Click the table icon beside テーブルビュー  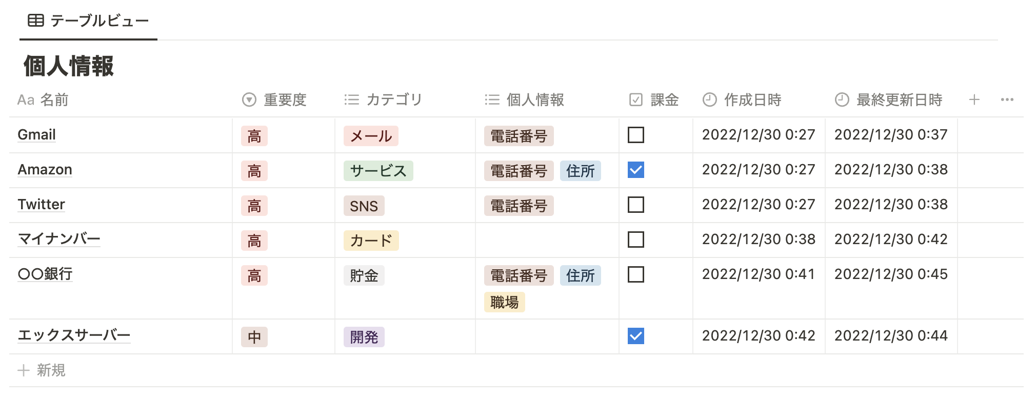pos(35,21)
